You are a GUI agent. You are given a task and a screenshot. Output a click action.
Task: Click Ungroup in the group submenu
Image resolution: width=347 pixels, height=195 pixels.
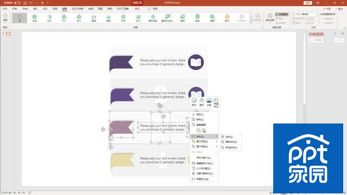click(x=230, y=147)
